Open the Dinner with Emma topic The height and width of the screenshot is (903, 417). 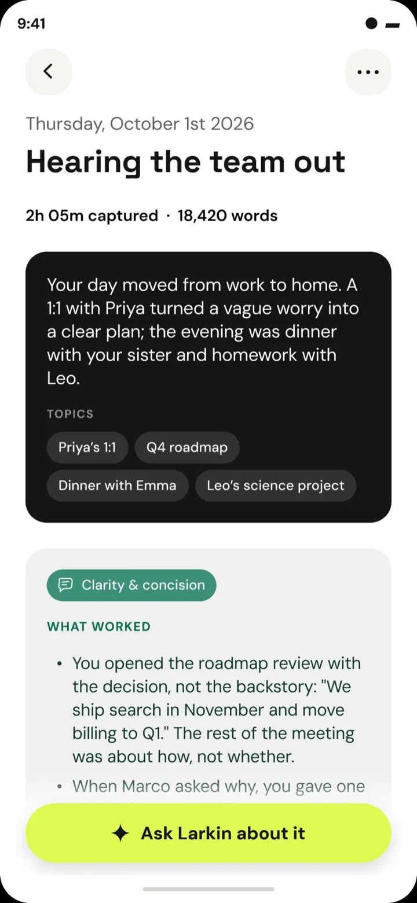pyautogui.click(x=118, y=486)
